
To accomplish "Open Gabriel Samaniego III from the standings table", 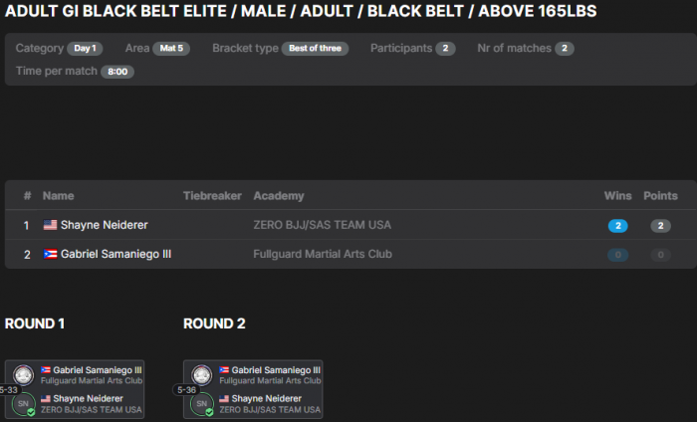I will click(x=116, y=255).
